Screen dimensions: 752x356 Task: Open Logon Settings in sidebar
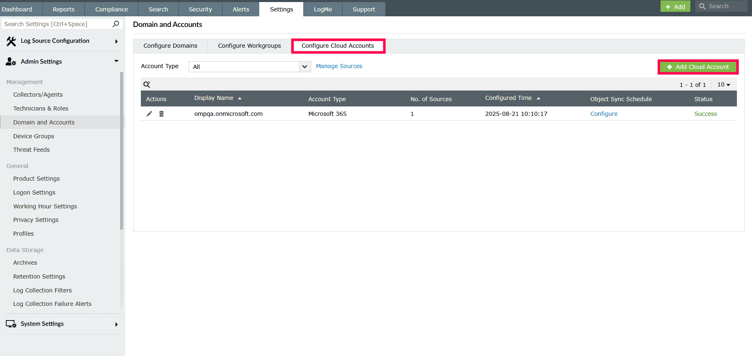tap(34, 192)
